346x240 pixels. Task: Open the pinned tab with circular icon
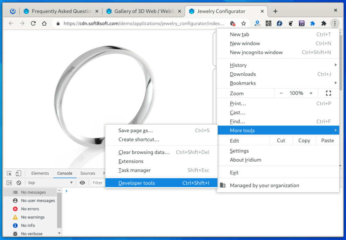(13, 11)
